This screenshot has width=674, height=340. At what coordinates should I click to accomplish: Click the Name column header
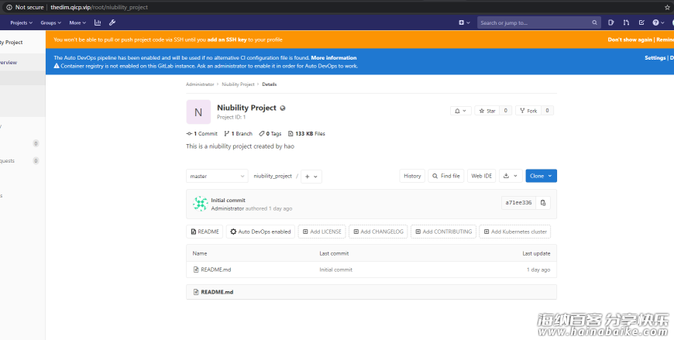pos(199,253)
